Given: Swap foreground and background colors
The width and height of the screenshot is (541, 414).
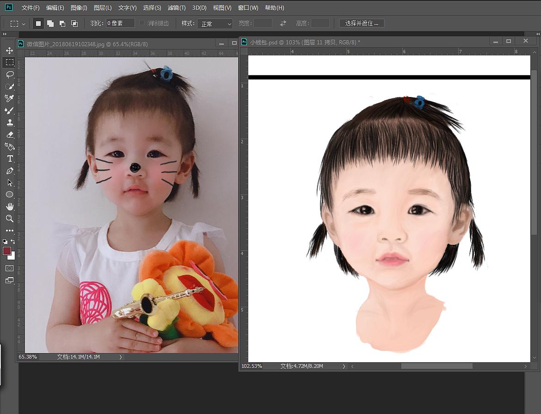Looking at the screenshot, I should pos(13,242).
